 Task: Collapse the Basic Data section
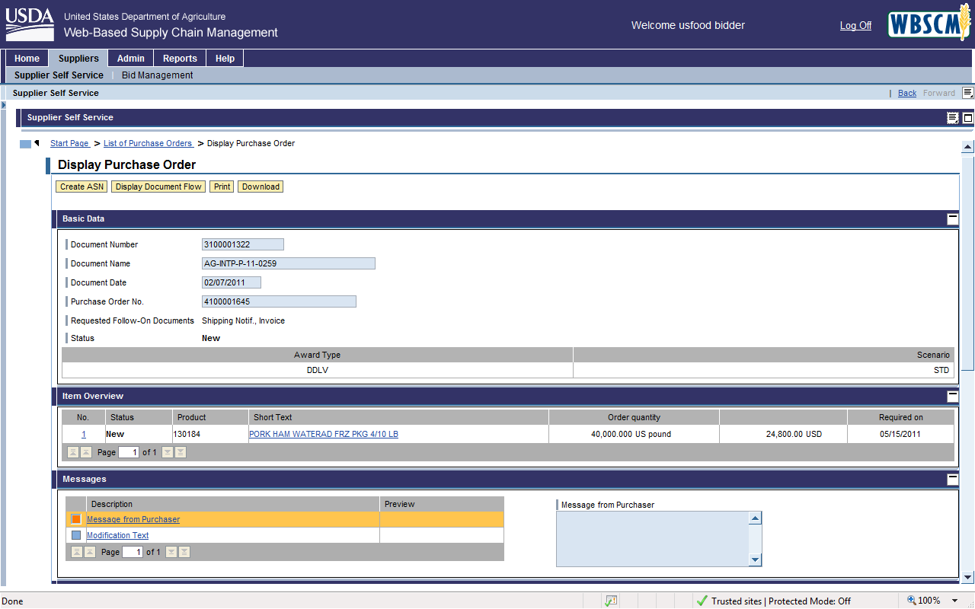point(952,219)
